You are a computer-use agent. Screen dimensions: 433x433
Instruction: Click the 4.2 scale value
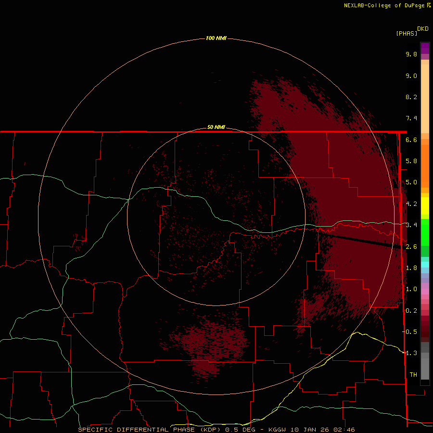click(411, 204)
